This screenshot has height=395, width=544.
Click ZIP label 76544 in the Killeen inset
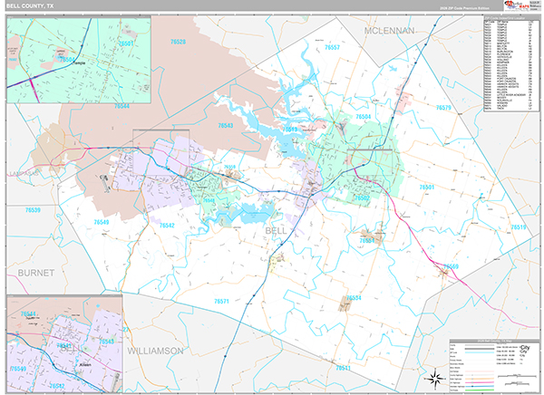coord(28,313)
